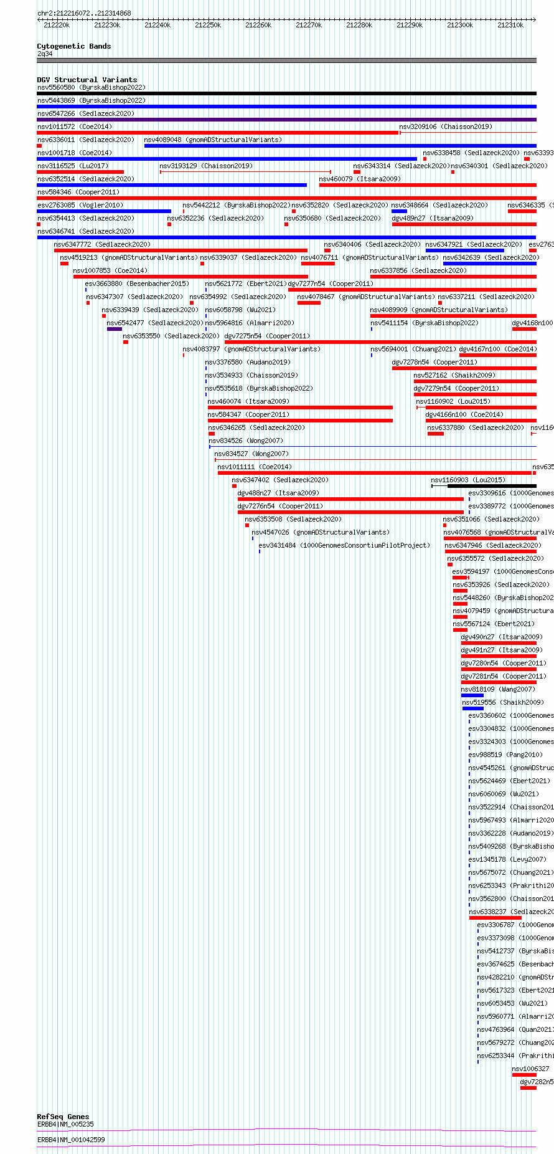This screenshot has height=1154, width=554.
Task: Open nsv5621772 (Ebert2021) variant
Action: click(x=246, y=284)
